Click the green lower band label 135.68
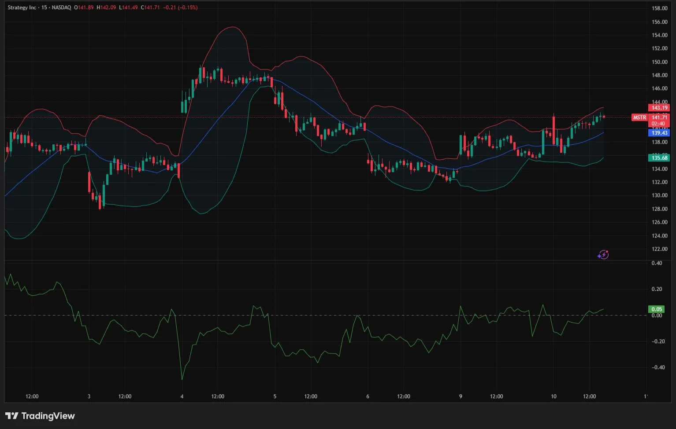Viewport: 676px width, 429px height. (x=659, y=157)
